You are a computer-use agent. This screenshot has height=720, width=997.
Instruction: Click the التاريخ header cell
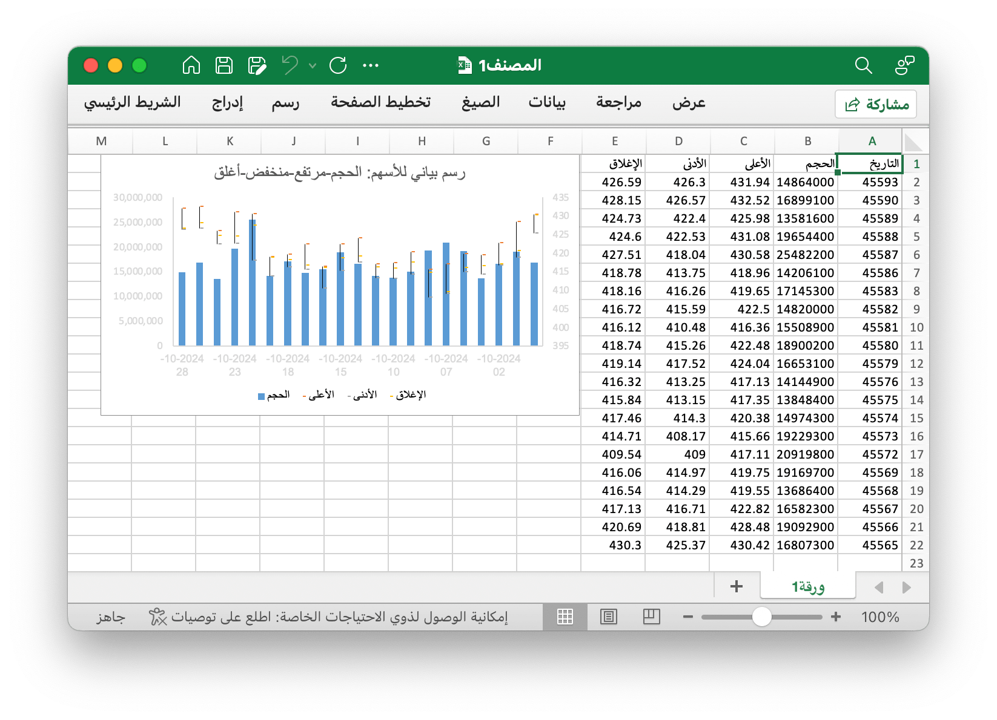coord(870,164)
